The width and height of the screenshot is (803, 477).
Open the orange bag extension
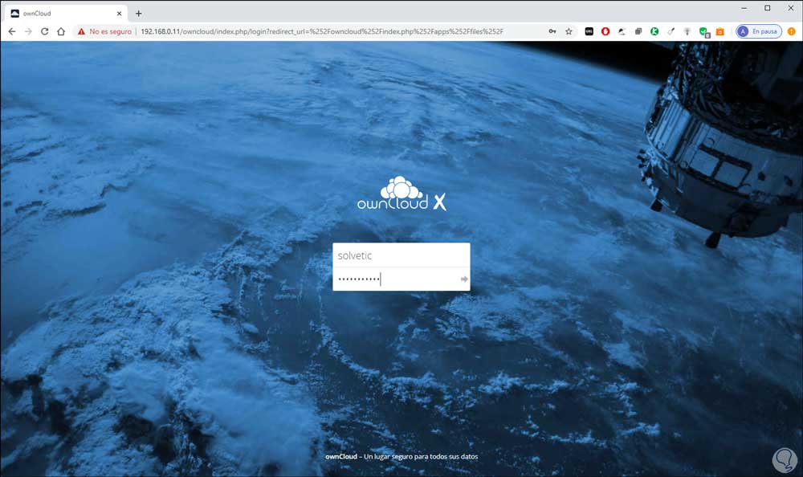tap(720, 31)
